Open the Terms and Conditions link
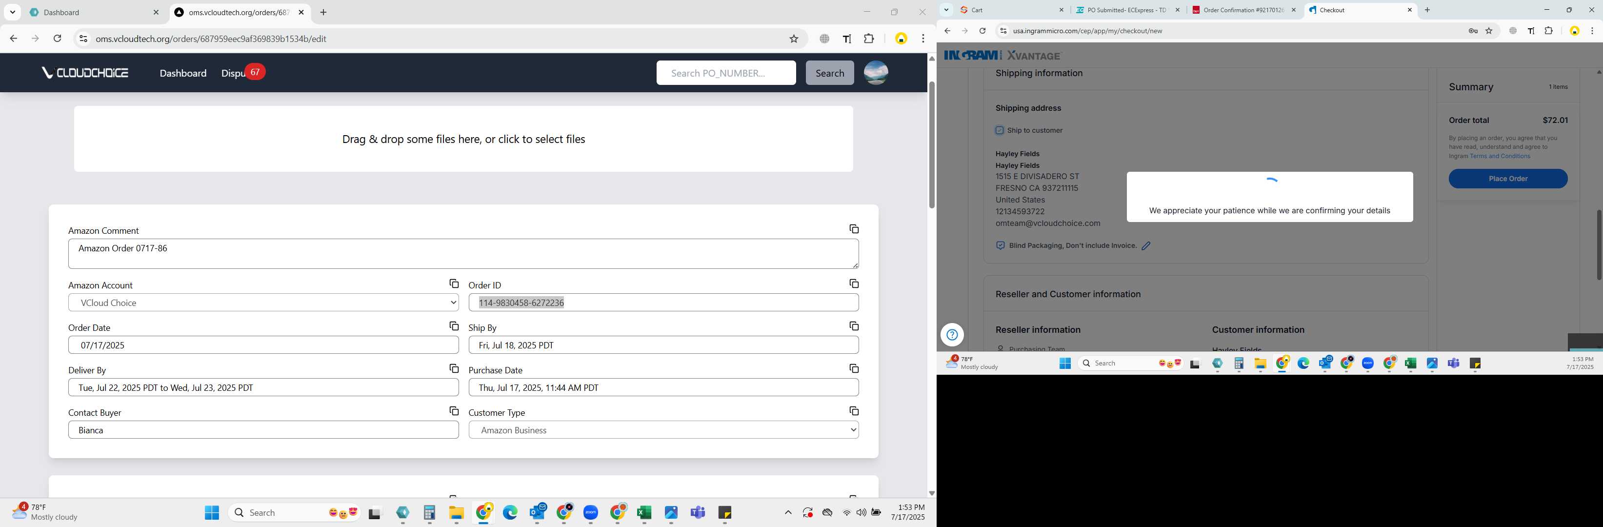Image resolution: width=1603 pixels, height=527 pixels. point(1500,156)
